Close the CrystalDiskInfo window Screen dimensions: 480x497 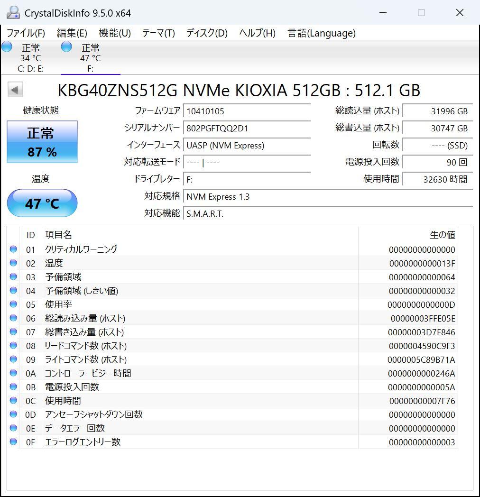460,13
